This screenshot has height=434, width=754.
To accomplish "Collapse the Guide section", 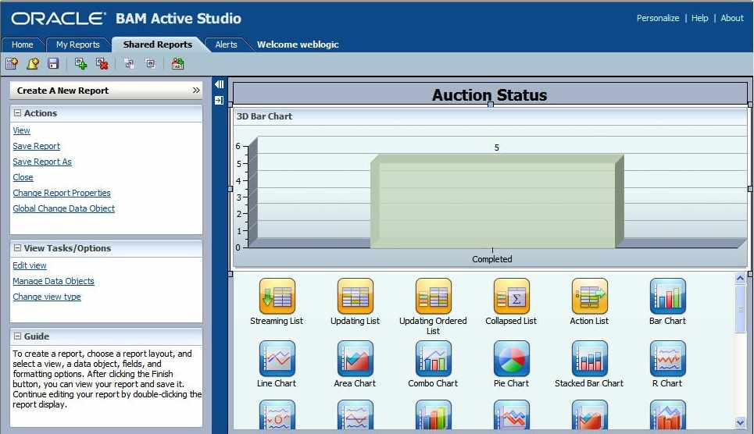I will point(18,336).
